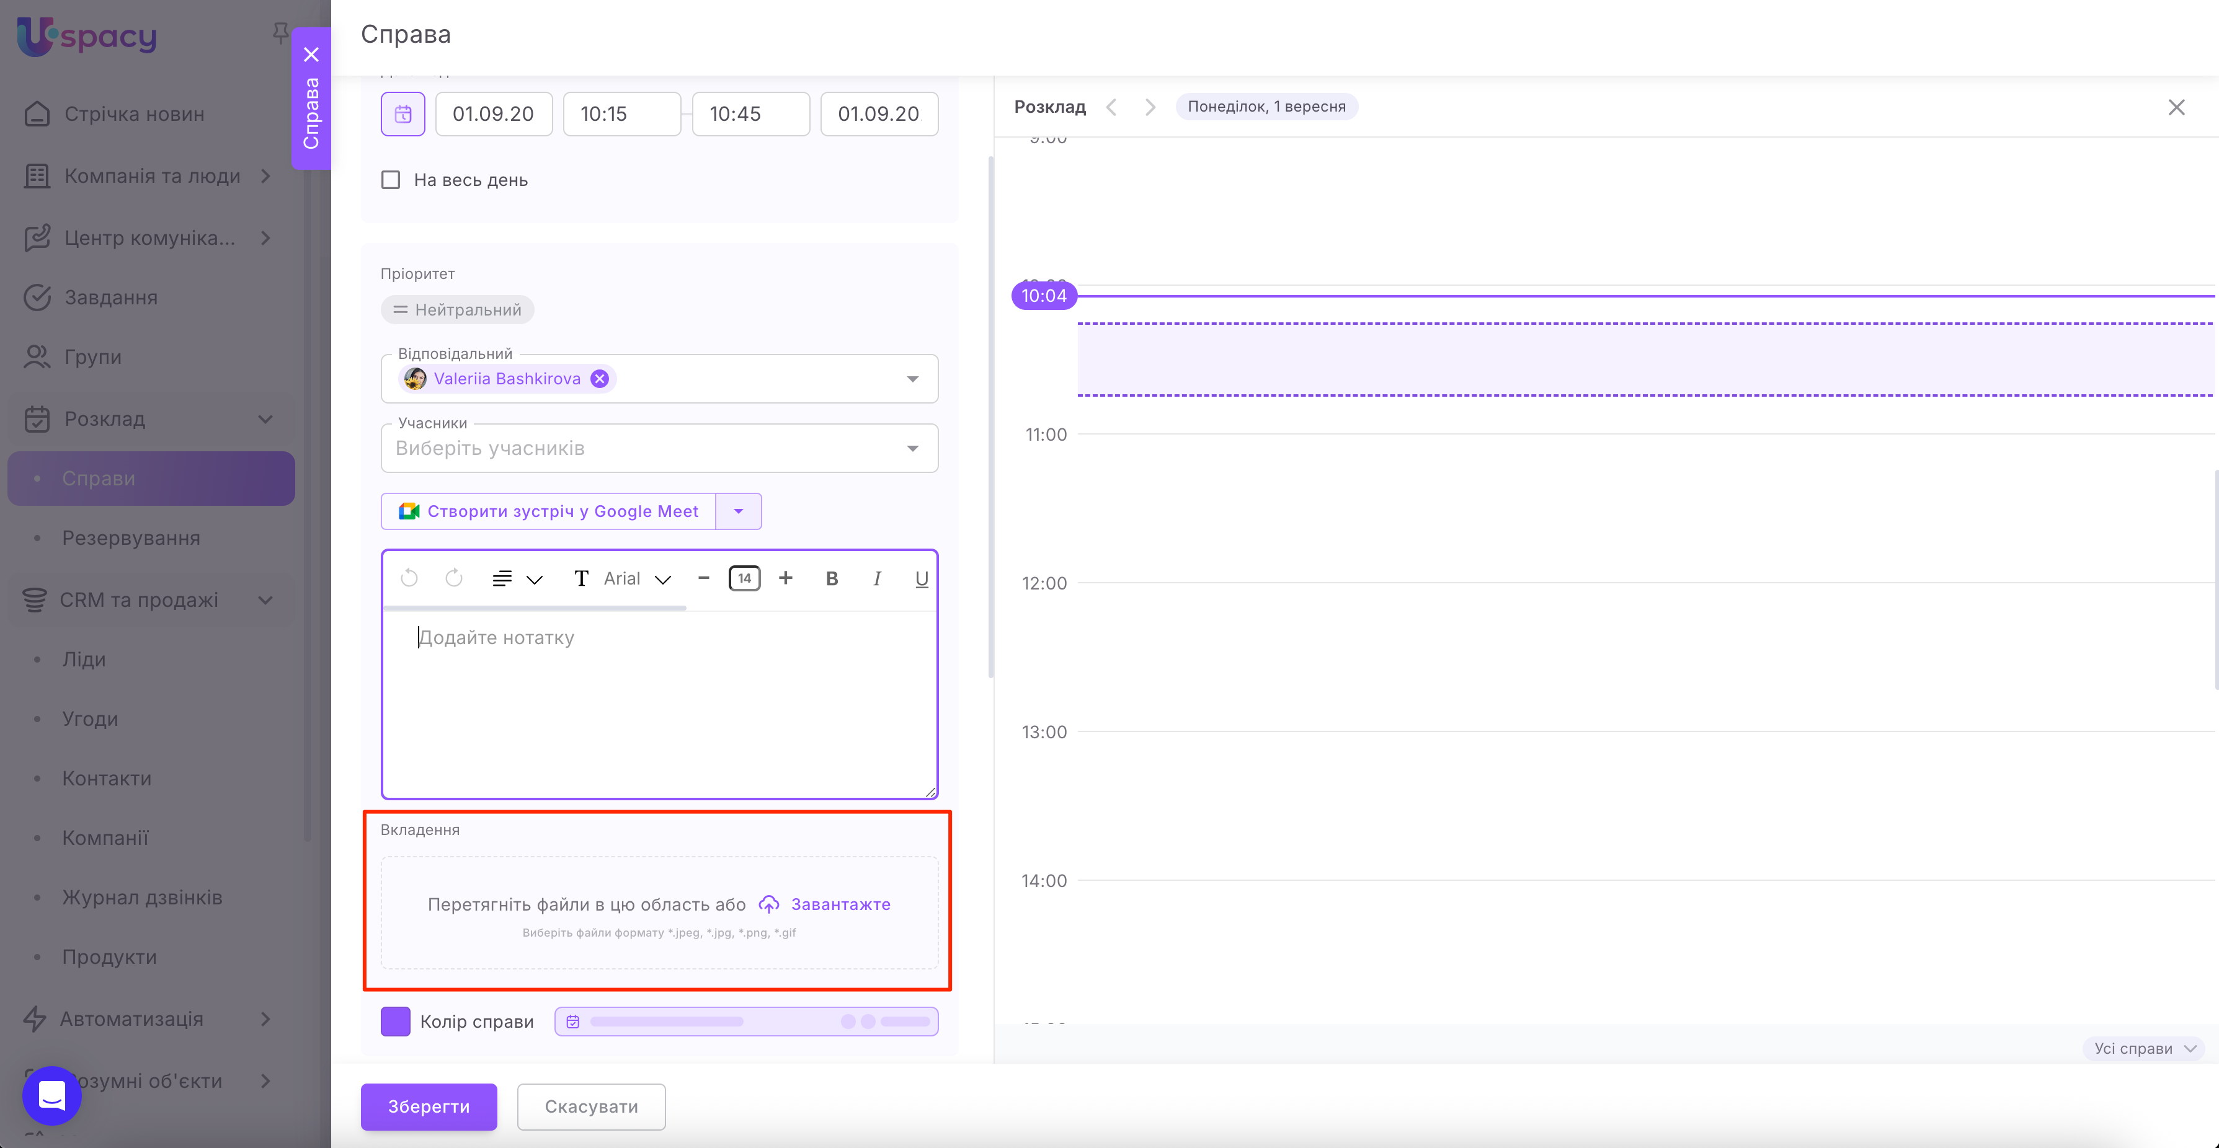Open the chat support bubble
Screen dimensions: 2219x1148
click(51, 1095)
